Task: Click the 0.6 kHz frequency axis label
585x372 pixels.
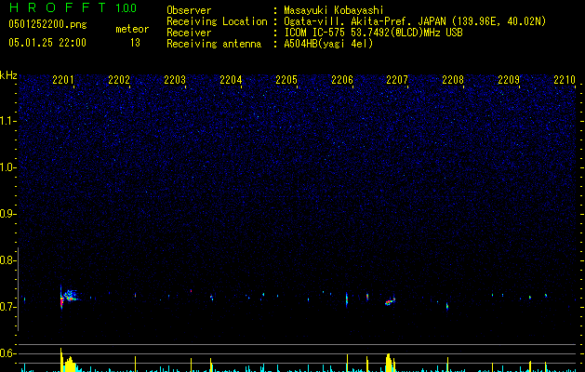Action: point(8,353)
